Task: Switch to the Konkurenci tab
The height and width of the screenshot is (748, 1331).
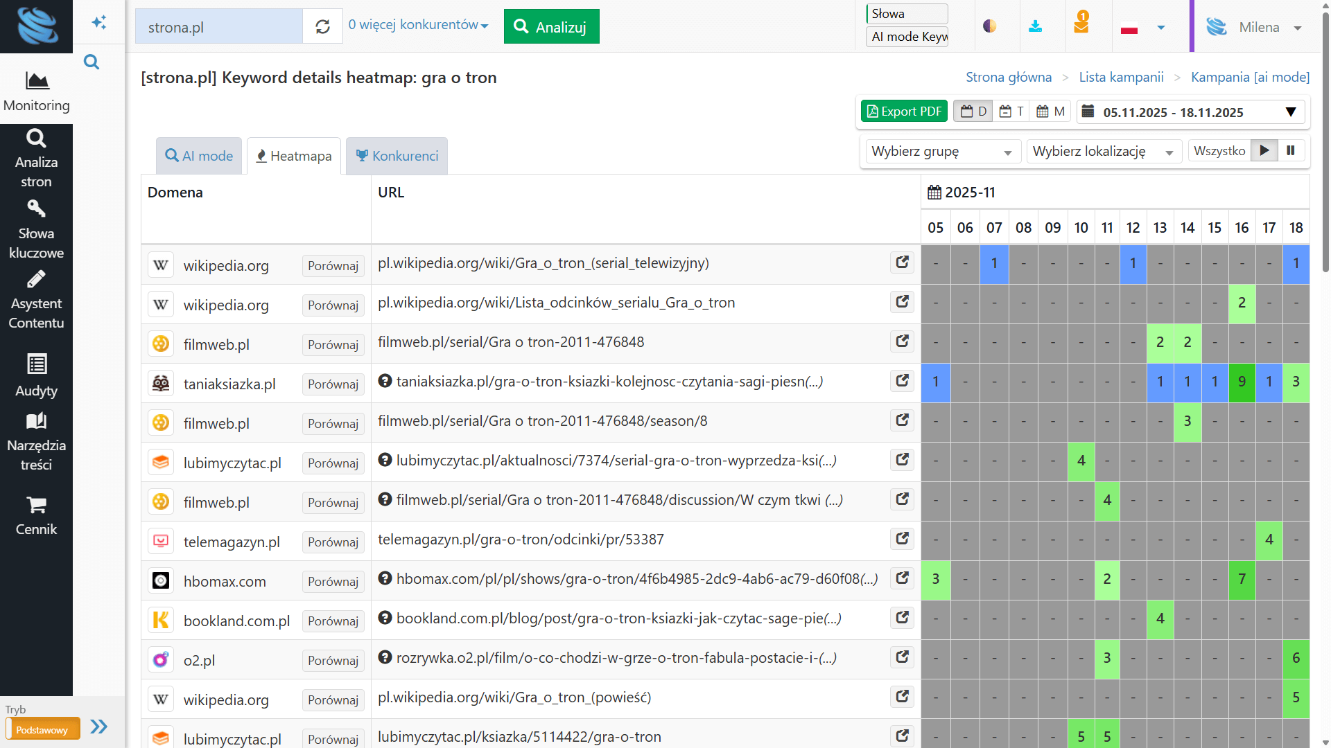Action: point(397,156)
